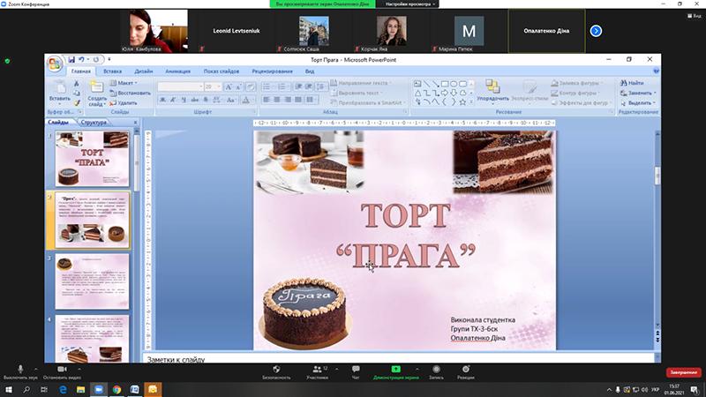Click the Share Screen green icon

[395, 370]
